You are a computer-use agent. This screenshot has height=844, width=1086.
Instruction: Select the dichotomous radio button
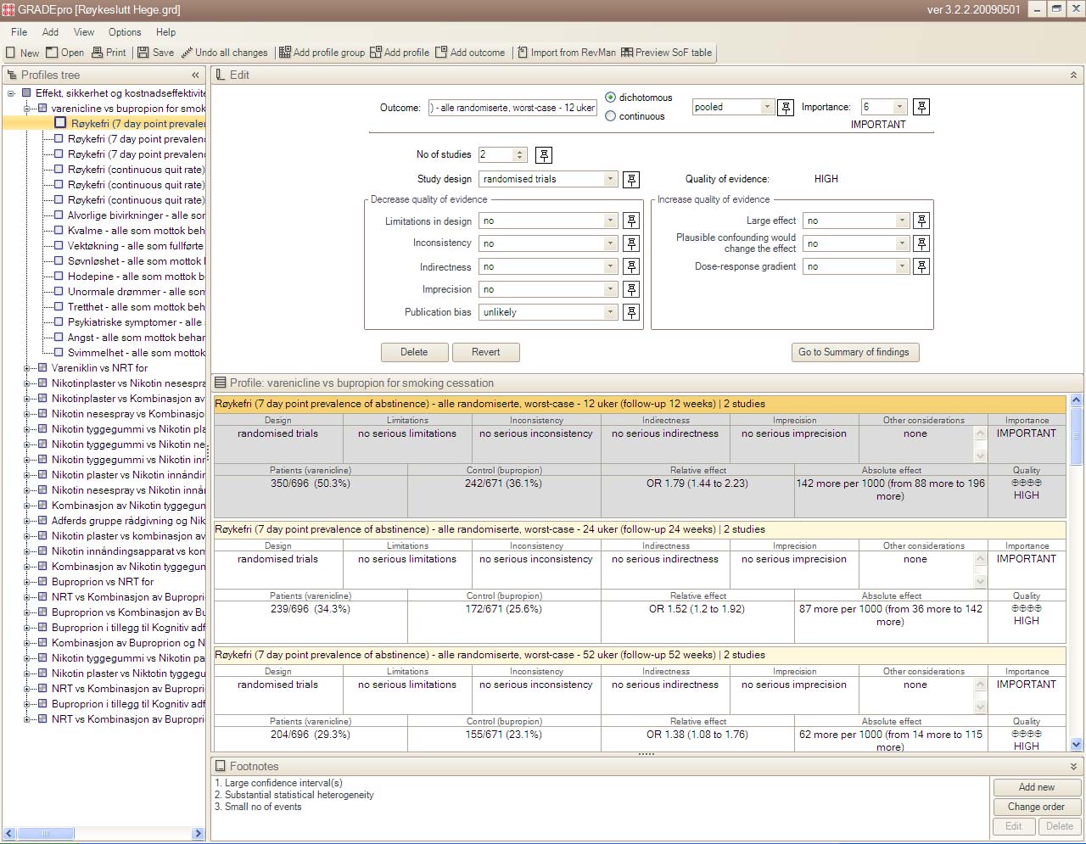click(610, 98)
